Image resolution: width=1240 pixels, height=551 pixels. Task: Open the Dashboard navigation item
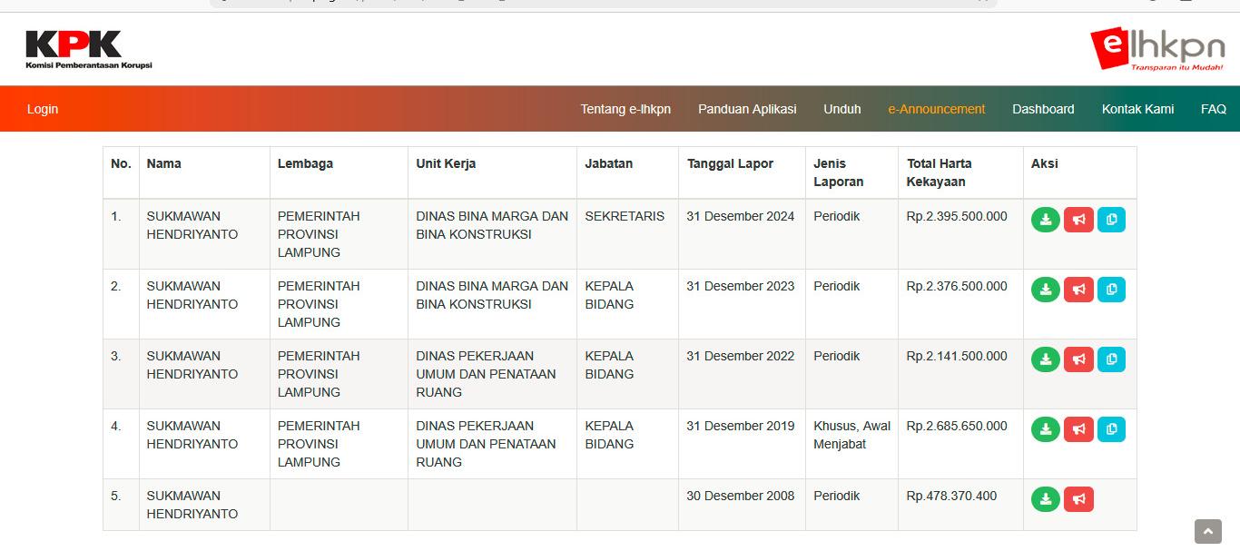pyautogui.click(x=1043, y=109)
